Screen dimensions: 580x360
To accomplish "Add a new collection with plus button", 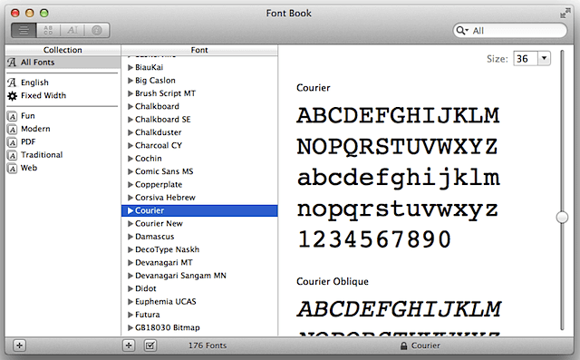I will click(x=19, y=345).
